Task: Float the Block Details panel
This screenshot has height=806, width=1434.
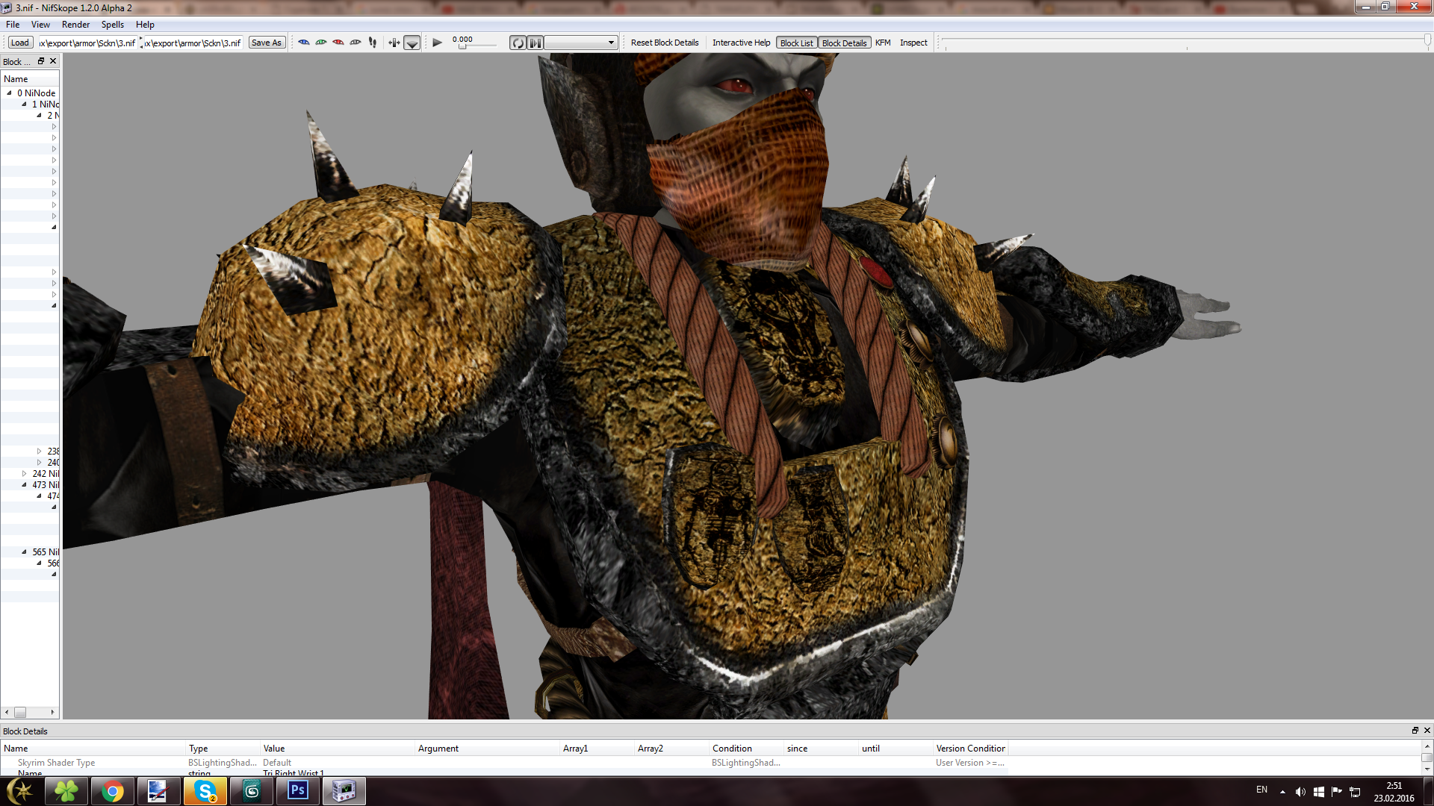Action: (1415, 731)
